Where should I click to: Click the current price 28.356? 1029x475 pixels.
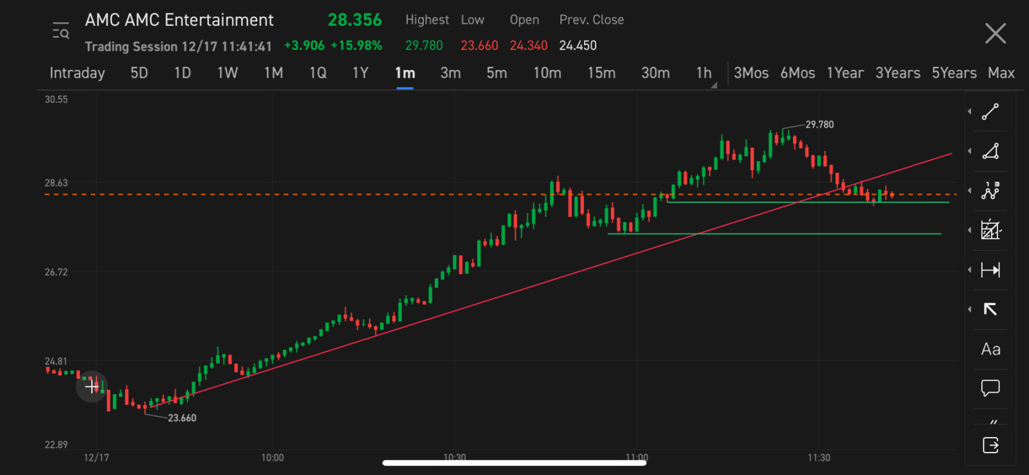(x=354, y=20)
